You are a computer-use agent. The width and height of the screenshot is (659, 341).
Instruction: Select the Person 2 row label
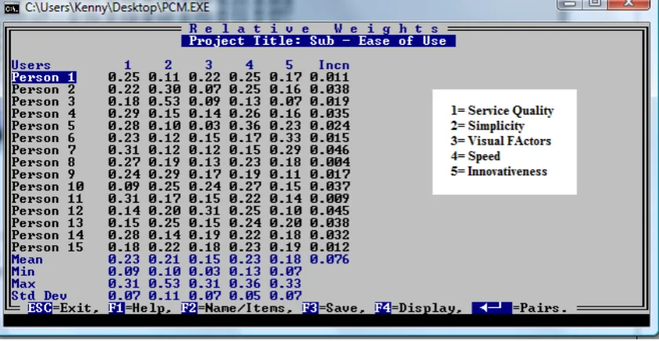(x=43, y=90)
